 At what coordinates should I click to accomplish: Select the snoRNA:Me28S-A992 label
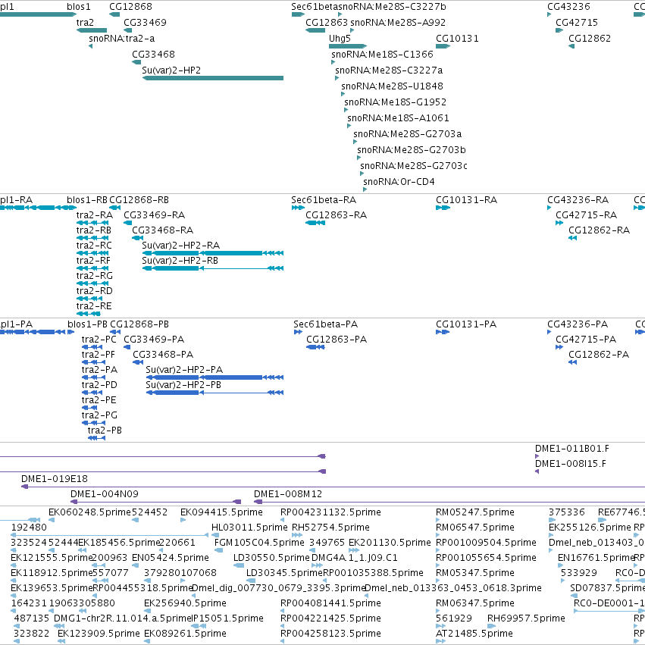point(398,23)
